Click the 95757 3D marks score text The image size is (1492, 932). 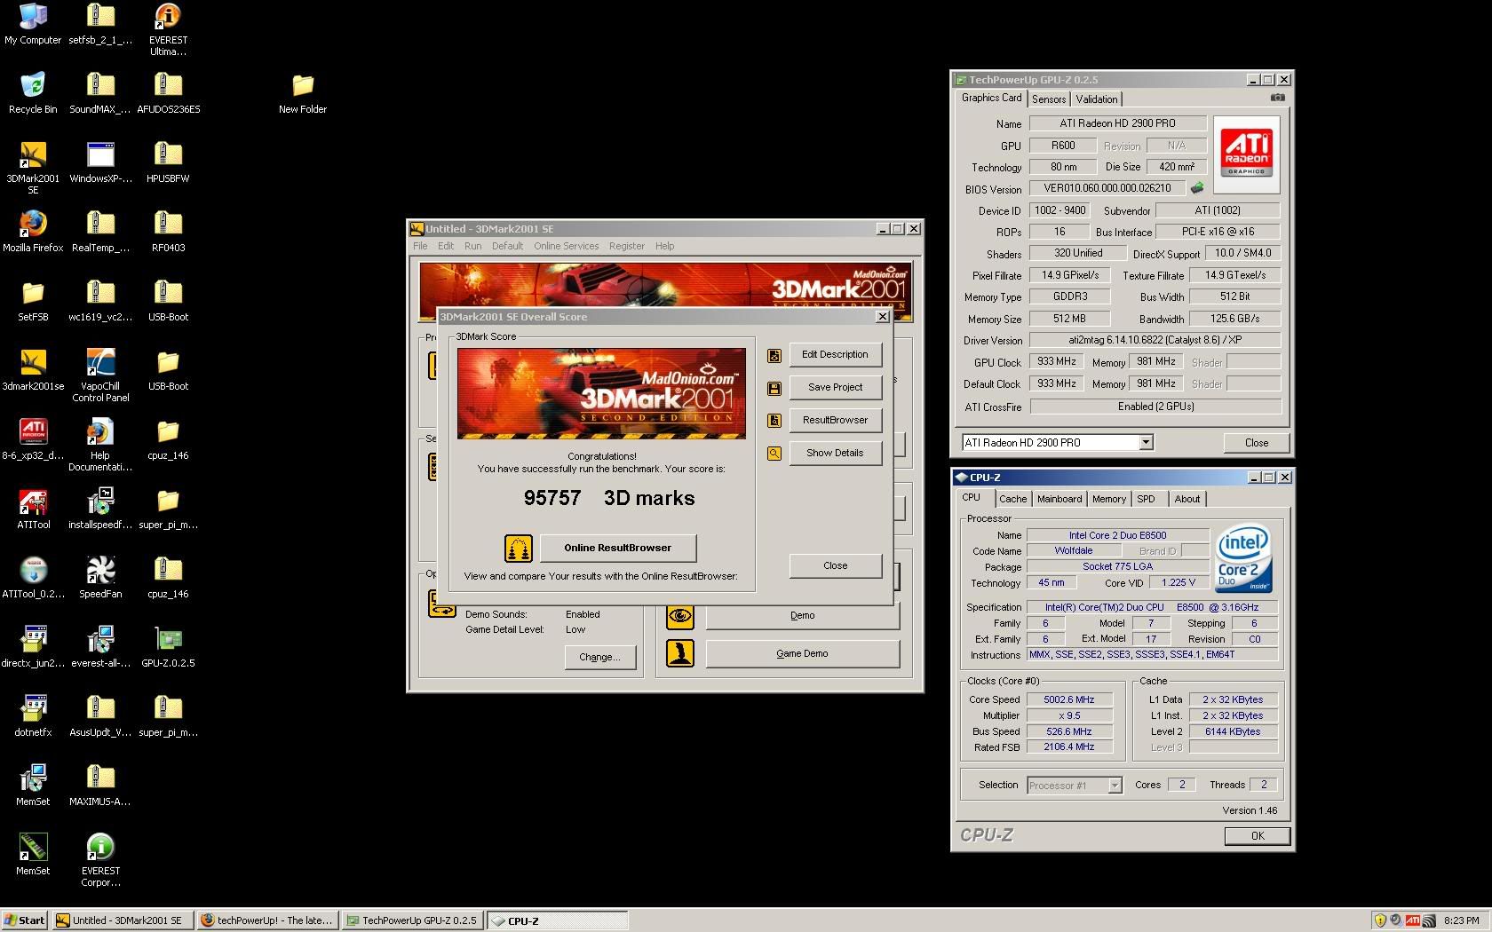pyautogui.click(x=609, y=498)
